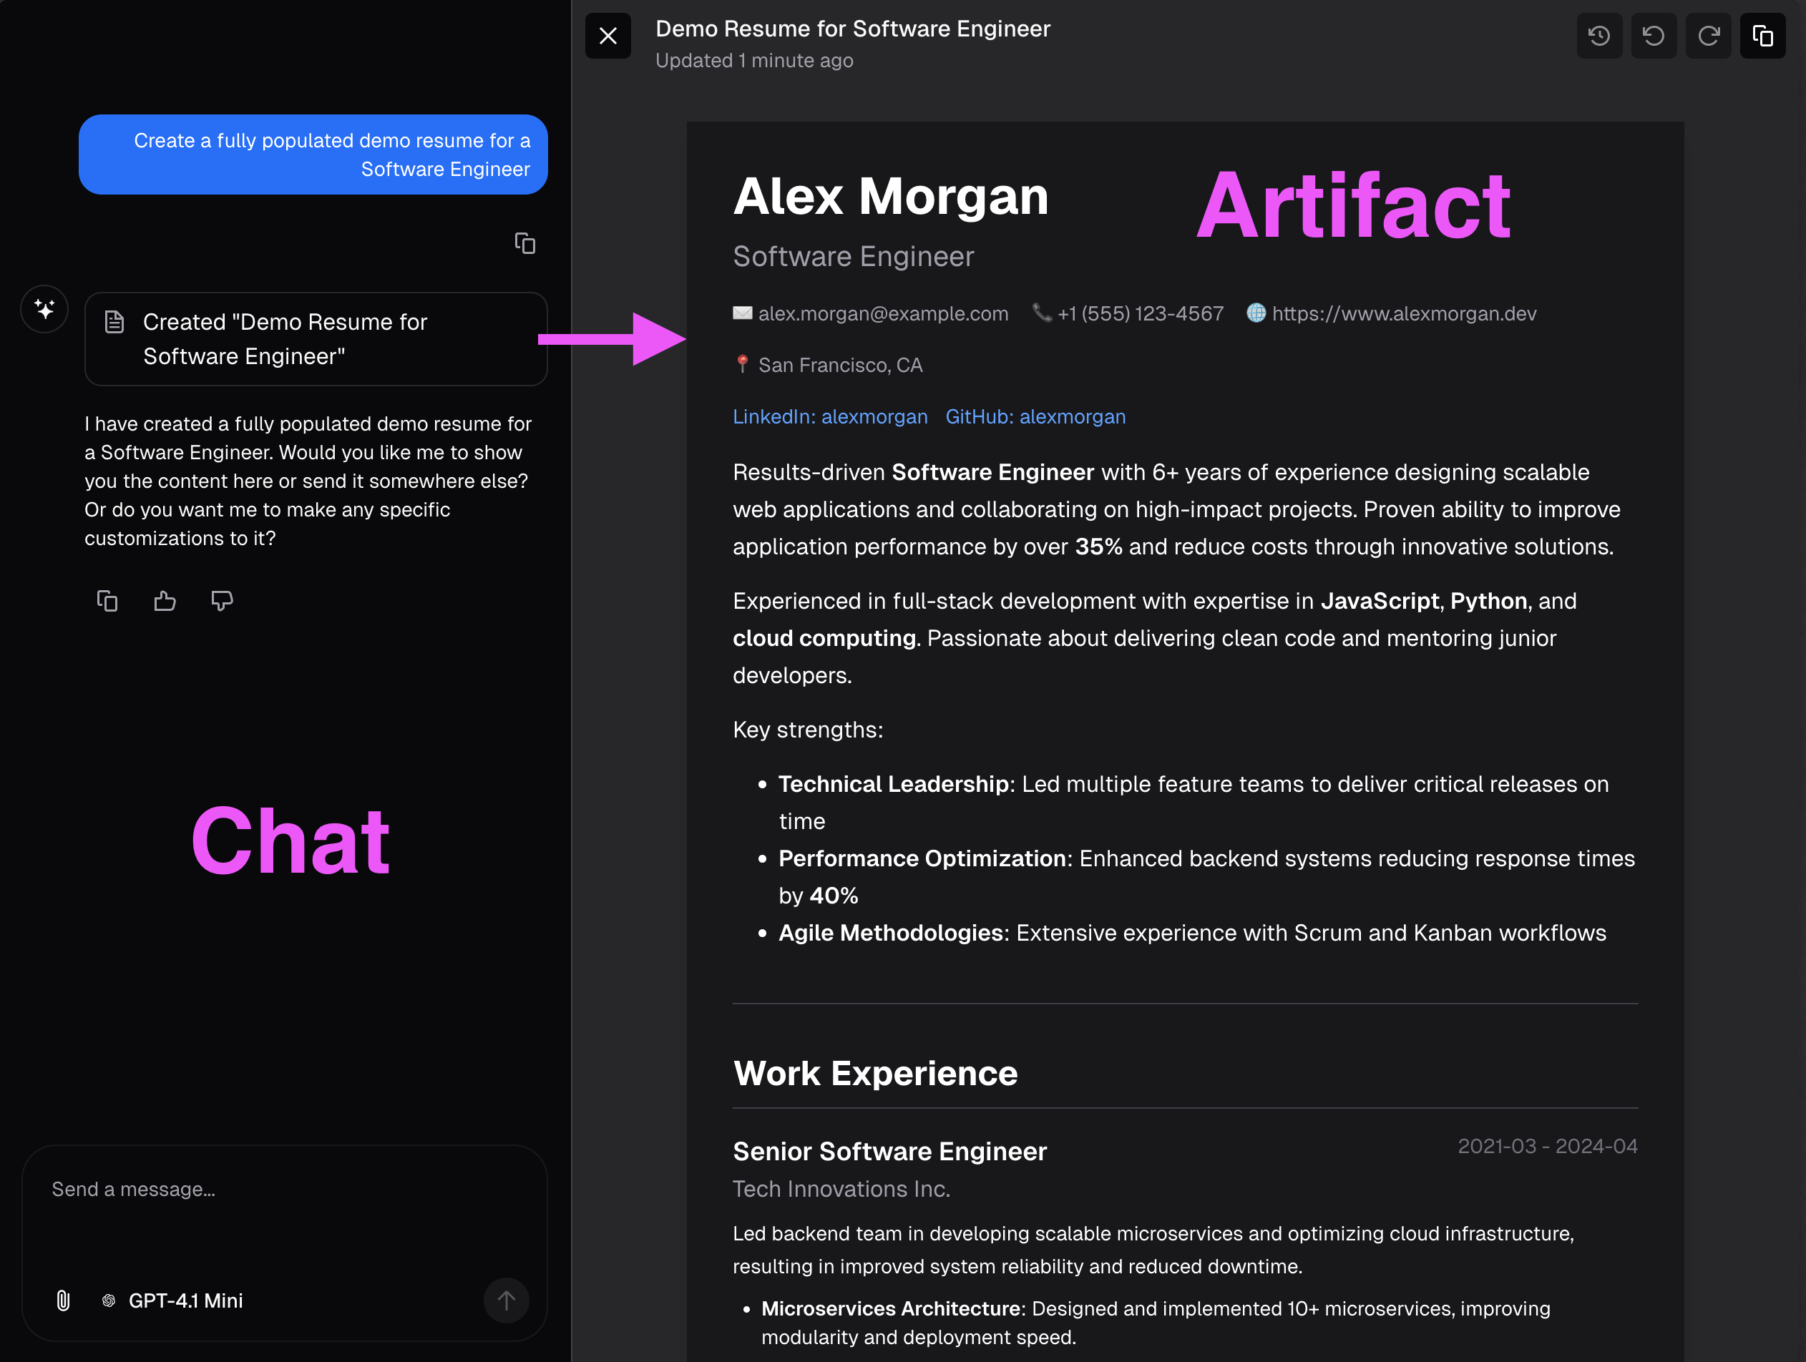
Task: Open the artifact version history
Action: pyautogui.click(x=1599, y=36)
